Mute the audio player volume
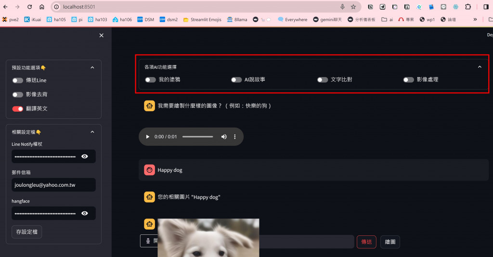 click(x=224, y=137)
